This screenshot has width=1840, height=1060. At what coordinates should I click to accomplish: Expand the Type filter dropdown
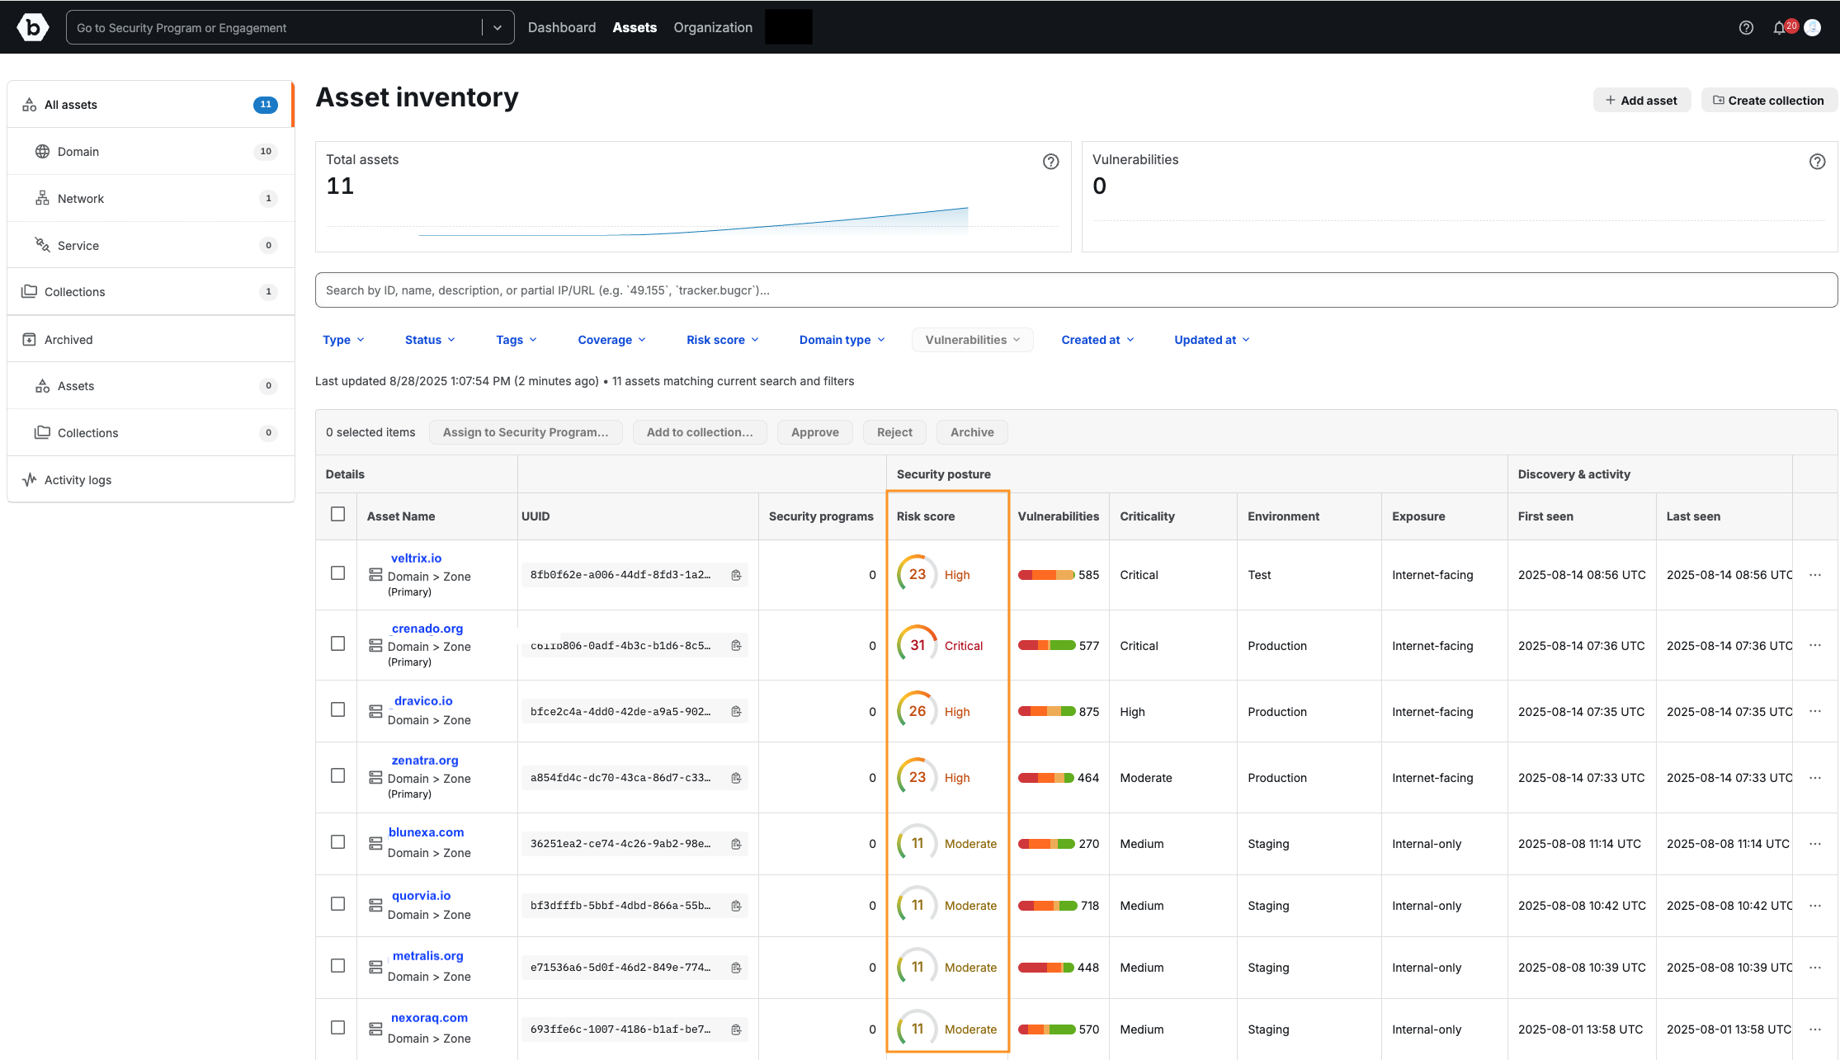(x=343, y=340)
